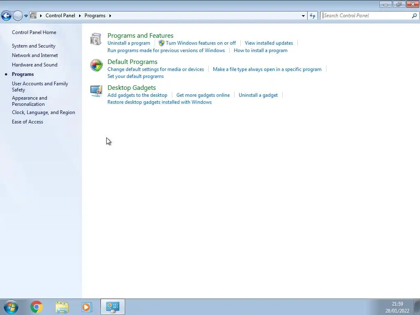Select Programs in the sidebar
The width and height of the screenshot is (420, 315).
[x=23, y=74]
